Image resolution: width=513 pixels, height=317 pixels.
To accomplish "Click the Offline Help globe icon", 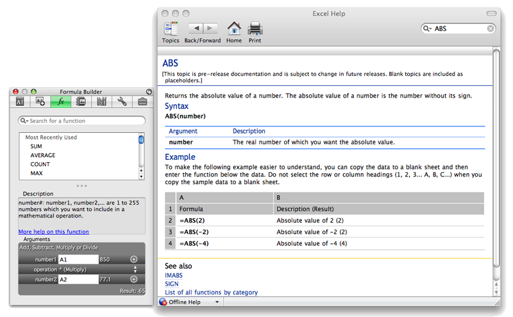I will click(163, 302).
